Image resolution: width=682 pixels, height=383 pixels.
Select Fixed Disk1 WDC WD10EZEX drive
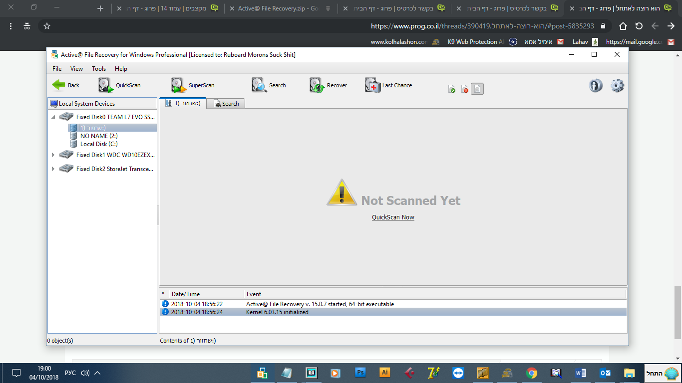107,155
